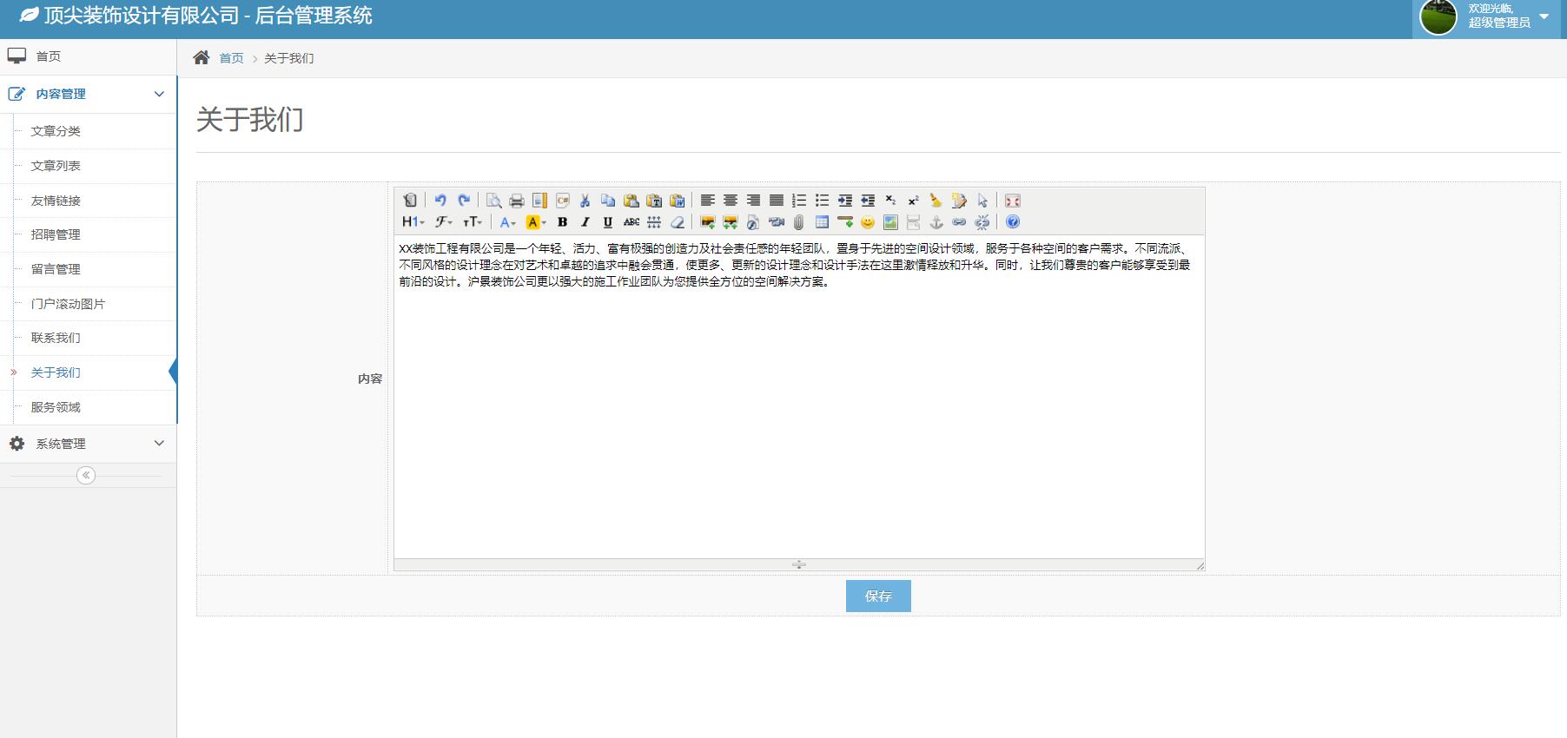
Task: Insert a numbered list
Action: click(x=799, y=201)
